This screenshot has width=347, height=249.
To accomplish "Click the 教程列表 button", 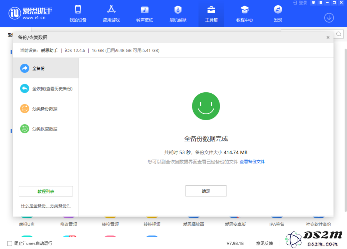I will pyautogui.click(x=46, y=191).
